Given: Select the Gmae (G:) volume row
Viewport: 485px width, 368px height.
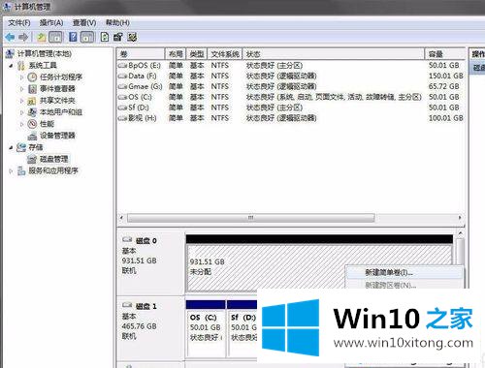Looking at the screenshot, I should [x=291, y=86].
